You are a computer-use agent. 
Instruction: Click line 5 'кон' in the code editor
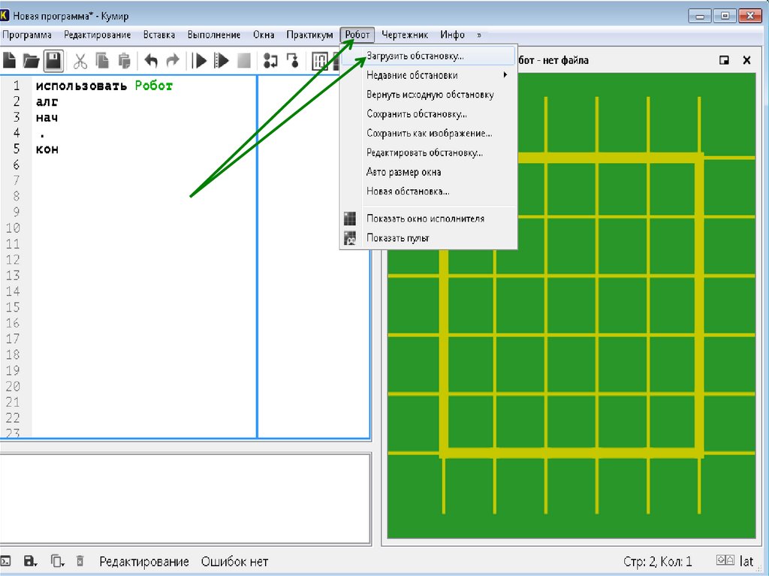tap(47, 149)
